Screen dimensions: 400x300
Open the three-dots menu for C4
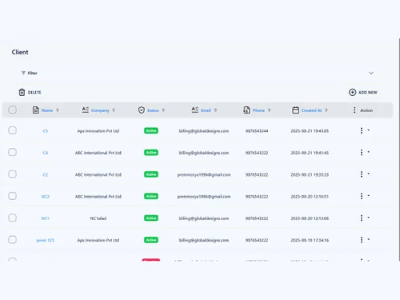362,152
